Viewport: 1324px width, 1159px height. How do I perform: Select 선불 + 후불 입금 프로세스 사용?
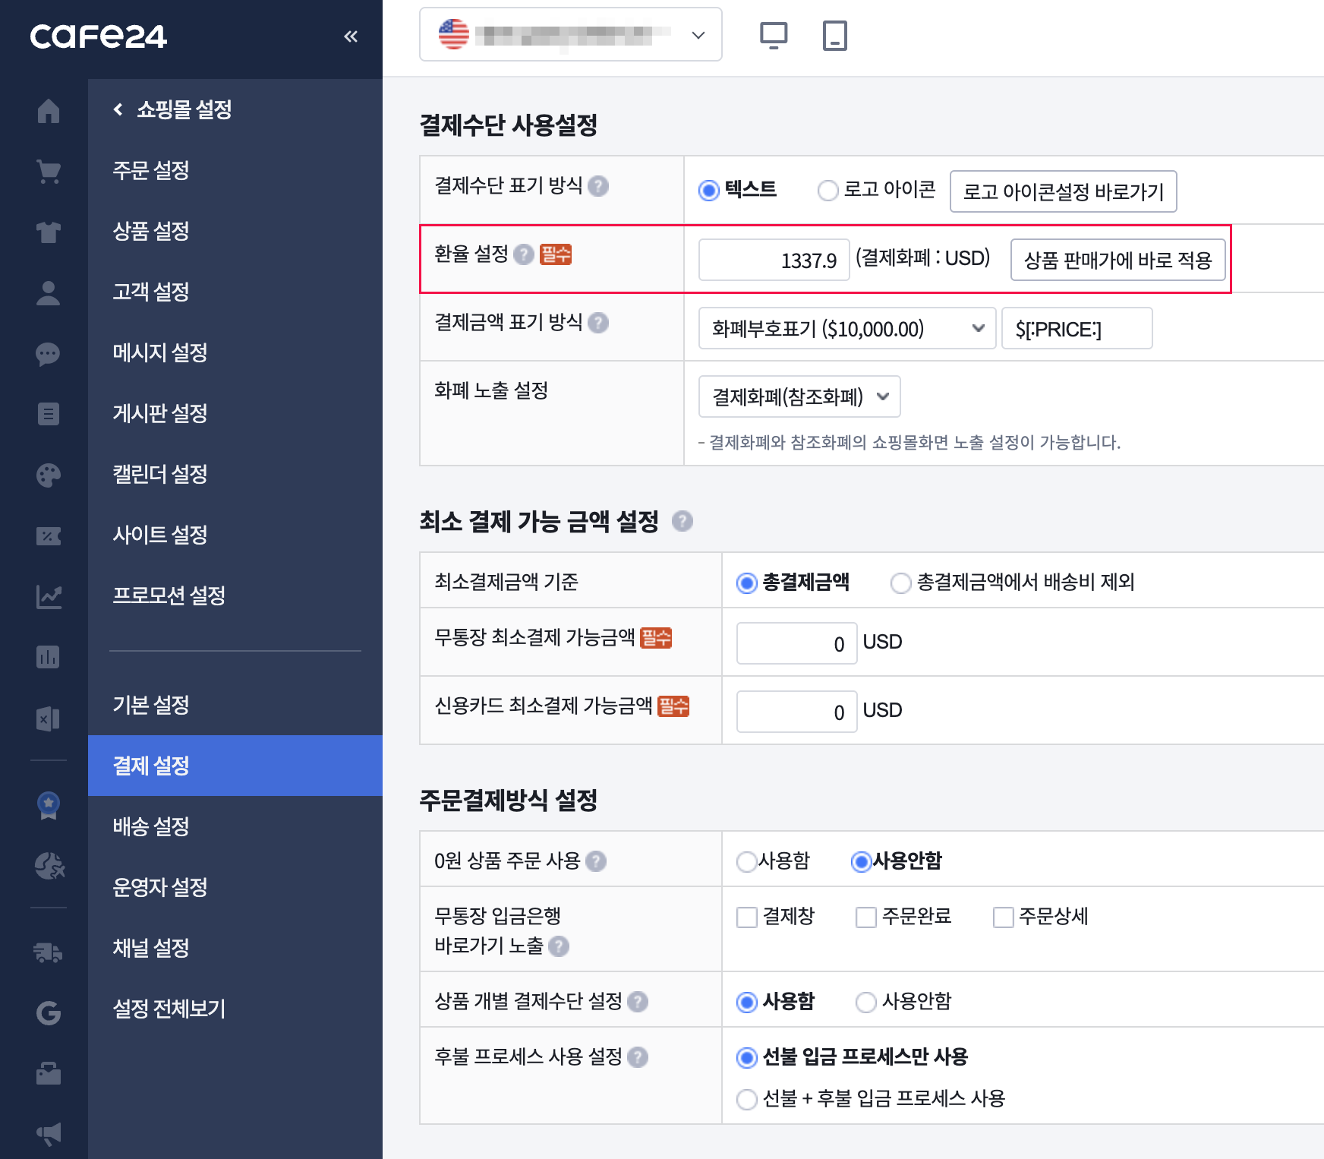[x=747, y=1099]
